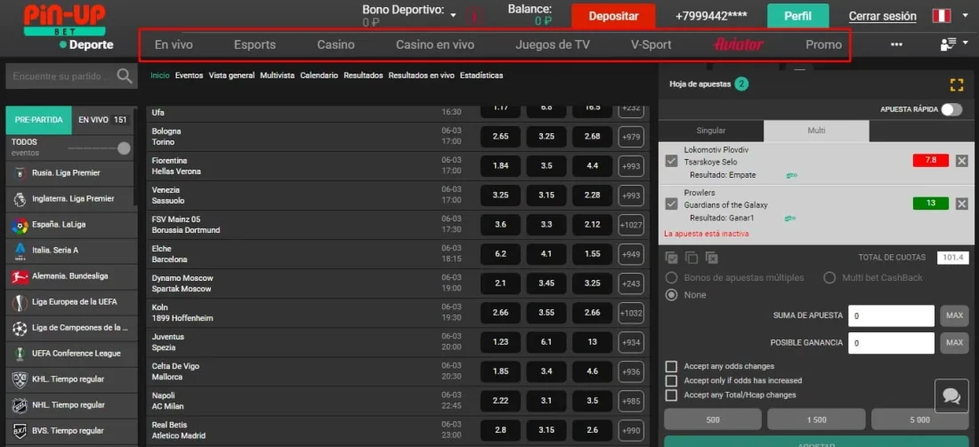Switch to the Singular bet tab
Viewport: 979px width, 447px height.
[x=711, y=131]
